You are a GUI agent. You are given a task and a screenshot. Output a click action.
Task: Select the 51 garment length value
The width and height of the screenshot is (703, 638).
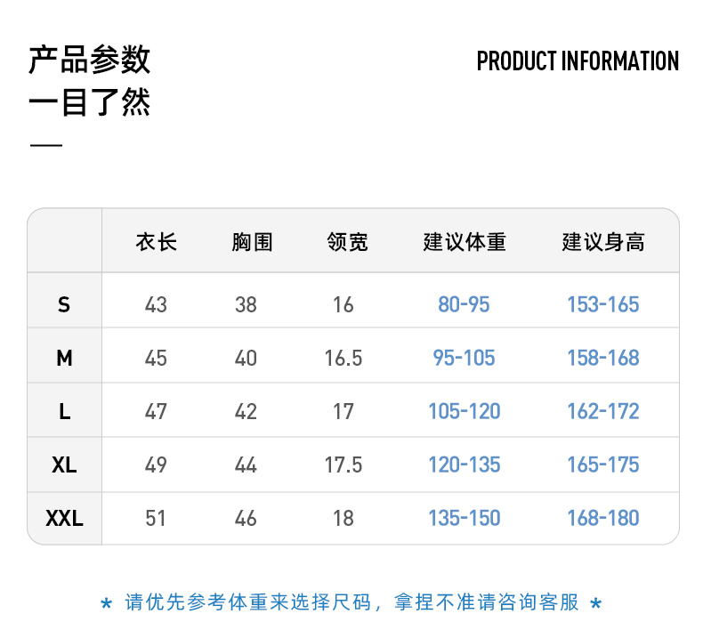point(156,519)
